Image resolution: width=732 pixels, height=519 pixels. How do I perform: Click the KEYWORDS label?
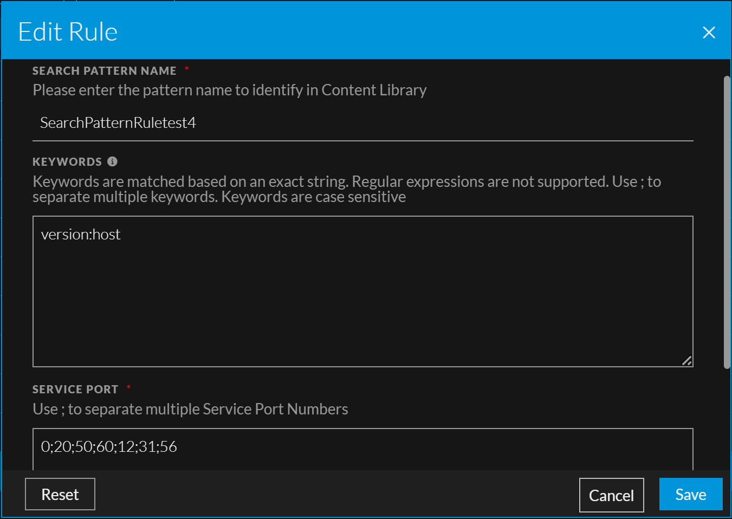pyautogui.click(x=67, y=162)
